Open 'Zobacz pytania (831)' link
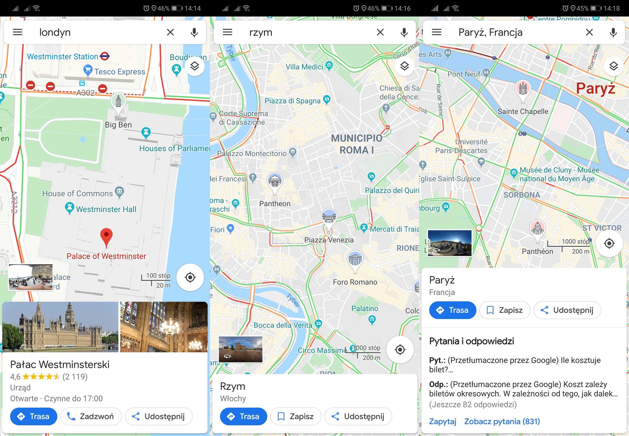Screen dimensions: 629x436 (502, 421)
